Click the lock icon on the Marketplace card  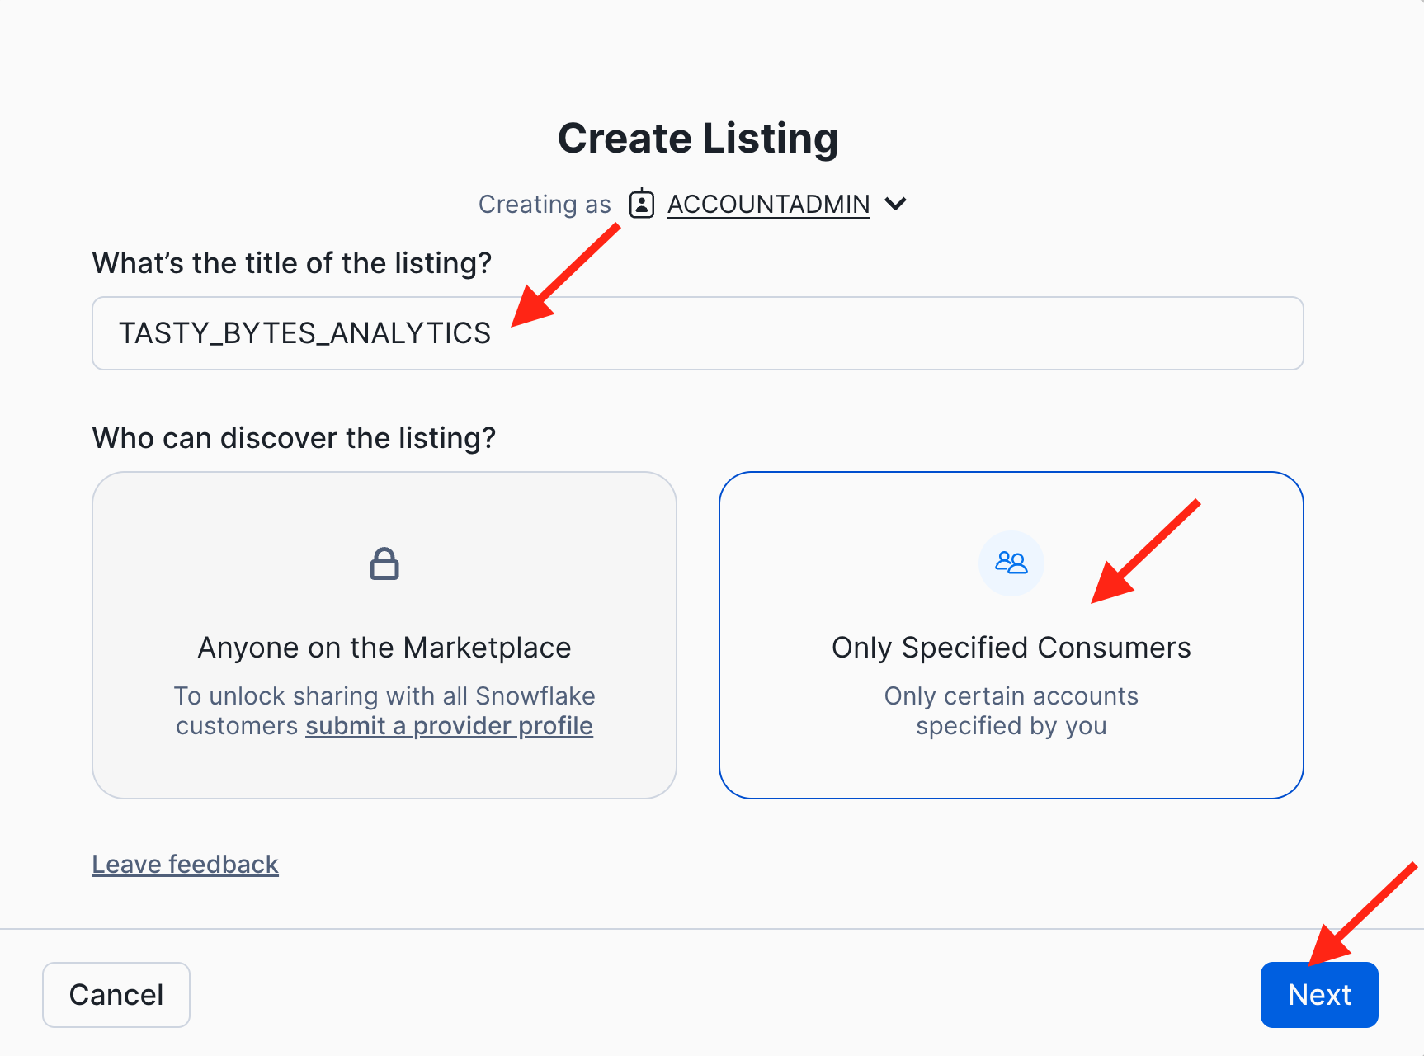[x=384, y=564]
